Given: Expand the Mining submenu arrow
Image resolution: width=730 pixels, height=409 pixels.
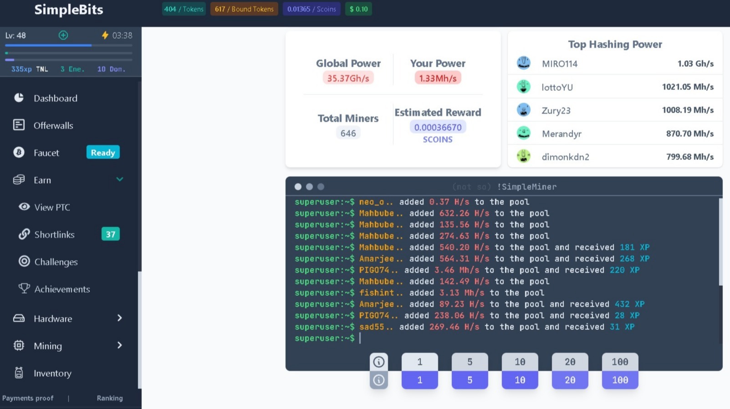Looking at the screenshot, I should (x=120, y=345).
